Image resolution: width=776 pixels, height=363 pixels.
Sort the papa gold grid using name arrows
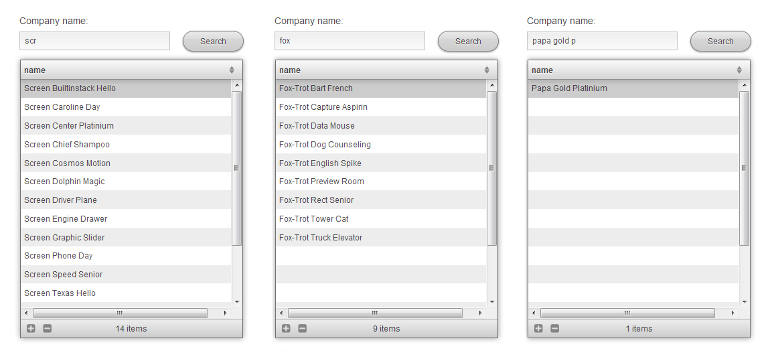(x=739, y=70)
